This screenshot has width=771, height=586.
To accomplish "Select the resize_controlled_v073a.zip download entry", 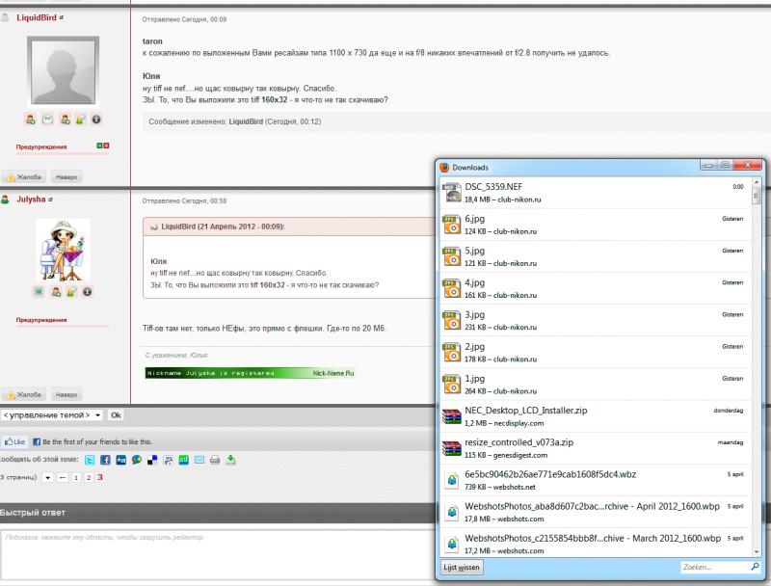I will tap(596, 448).
